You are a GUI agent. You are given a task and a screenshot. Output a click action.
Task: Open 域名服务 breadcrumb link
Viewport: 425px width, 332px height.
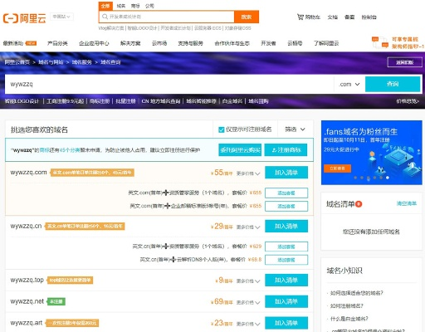point(82,62)
